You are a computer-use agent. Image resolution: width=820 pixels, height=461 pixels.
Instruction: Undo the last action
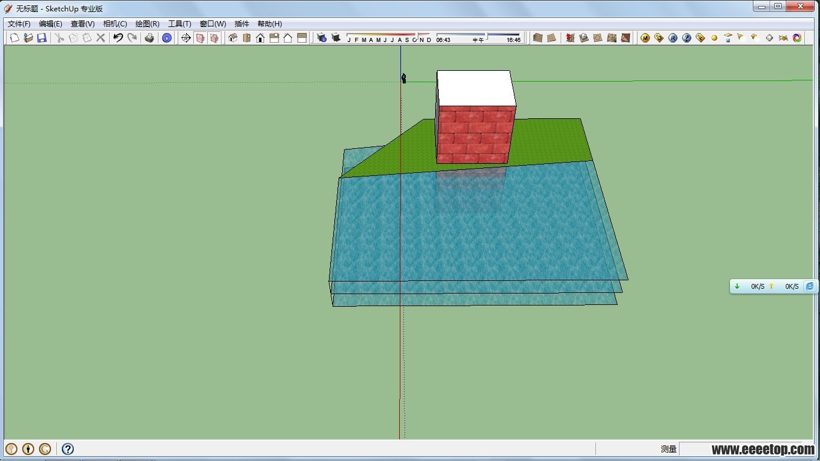point(118,38)
